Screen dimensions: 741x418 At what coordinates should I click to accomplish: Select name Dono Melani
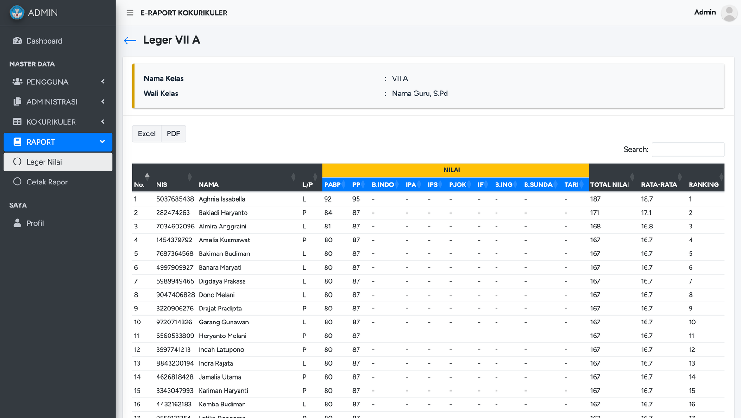217,295
